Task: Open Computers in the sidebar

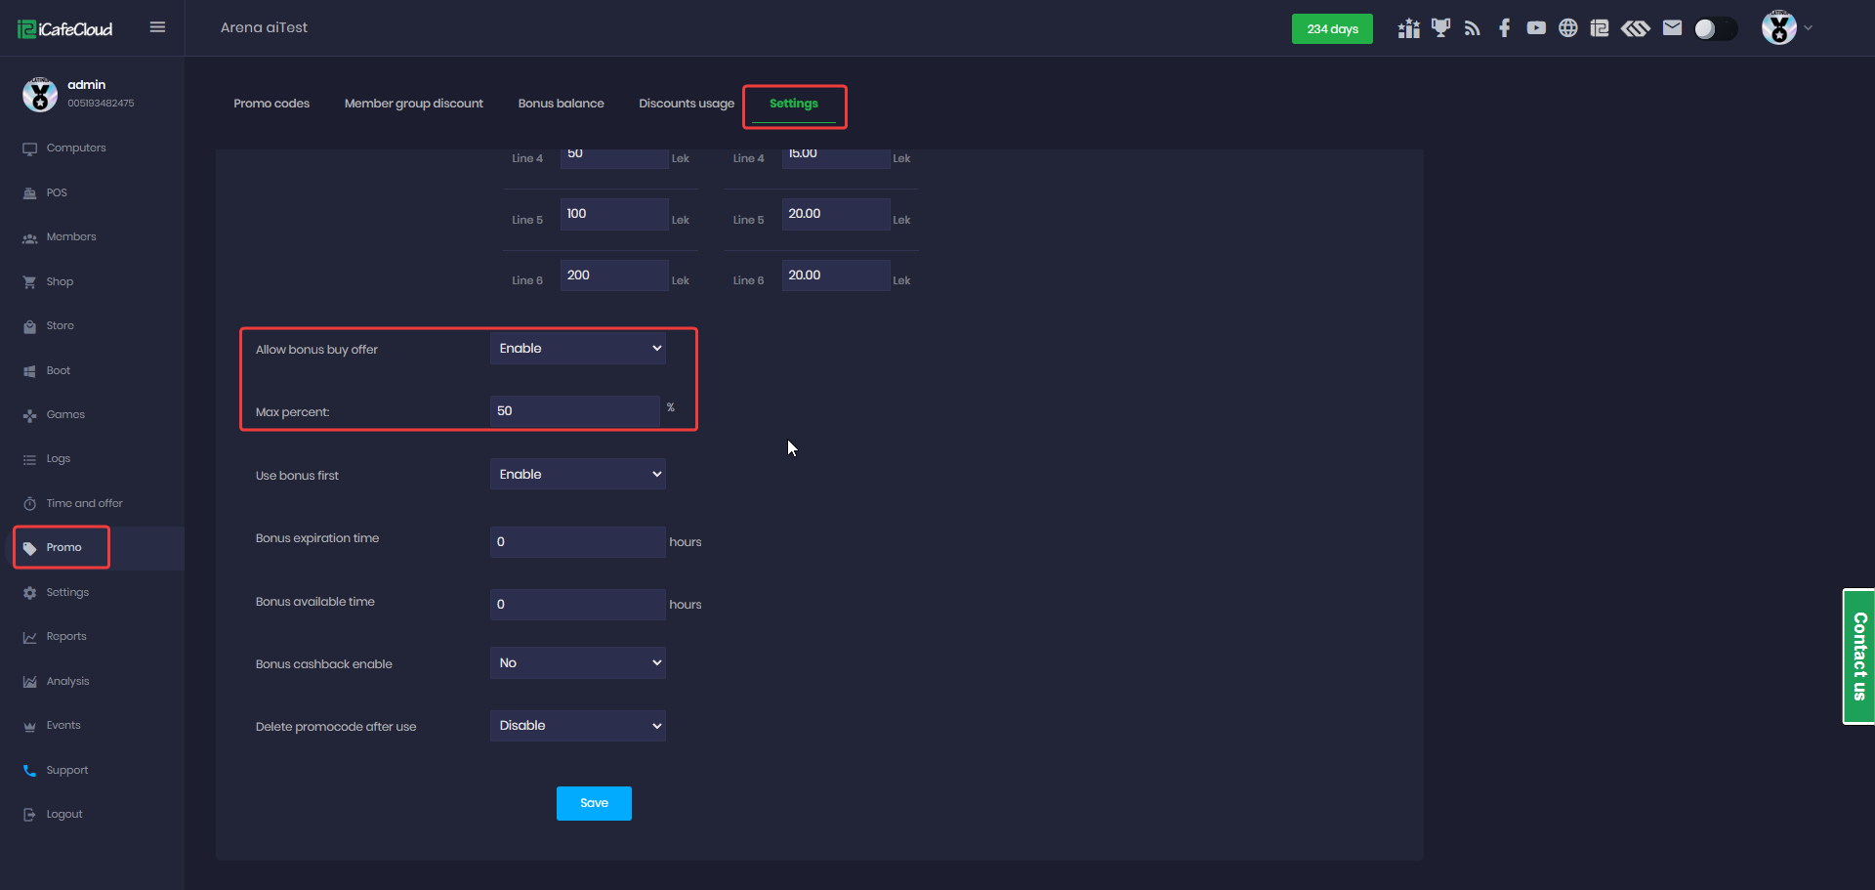Action: (76, 148)
